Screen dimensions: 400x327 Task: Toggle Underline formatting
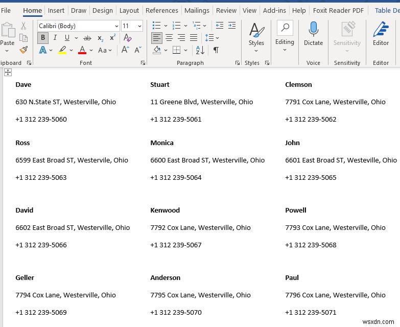(67, 38)
